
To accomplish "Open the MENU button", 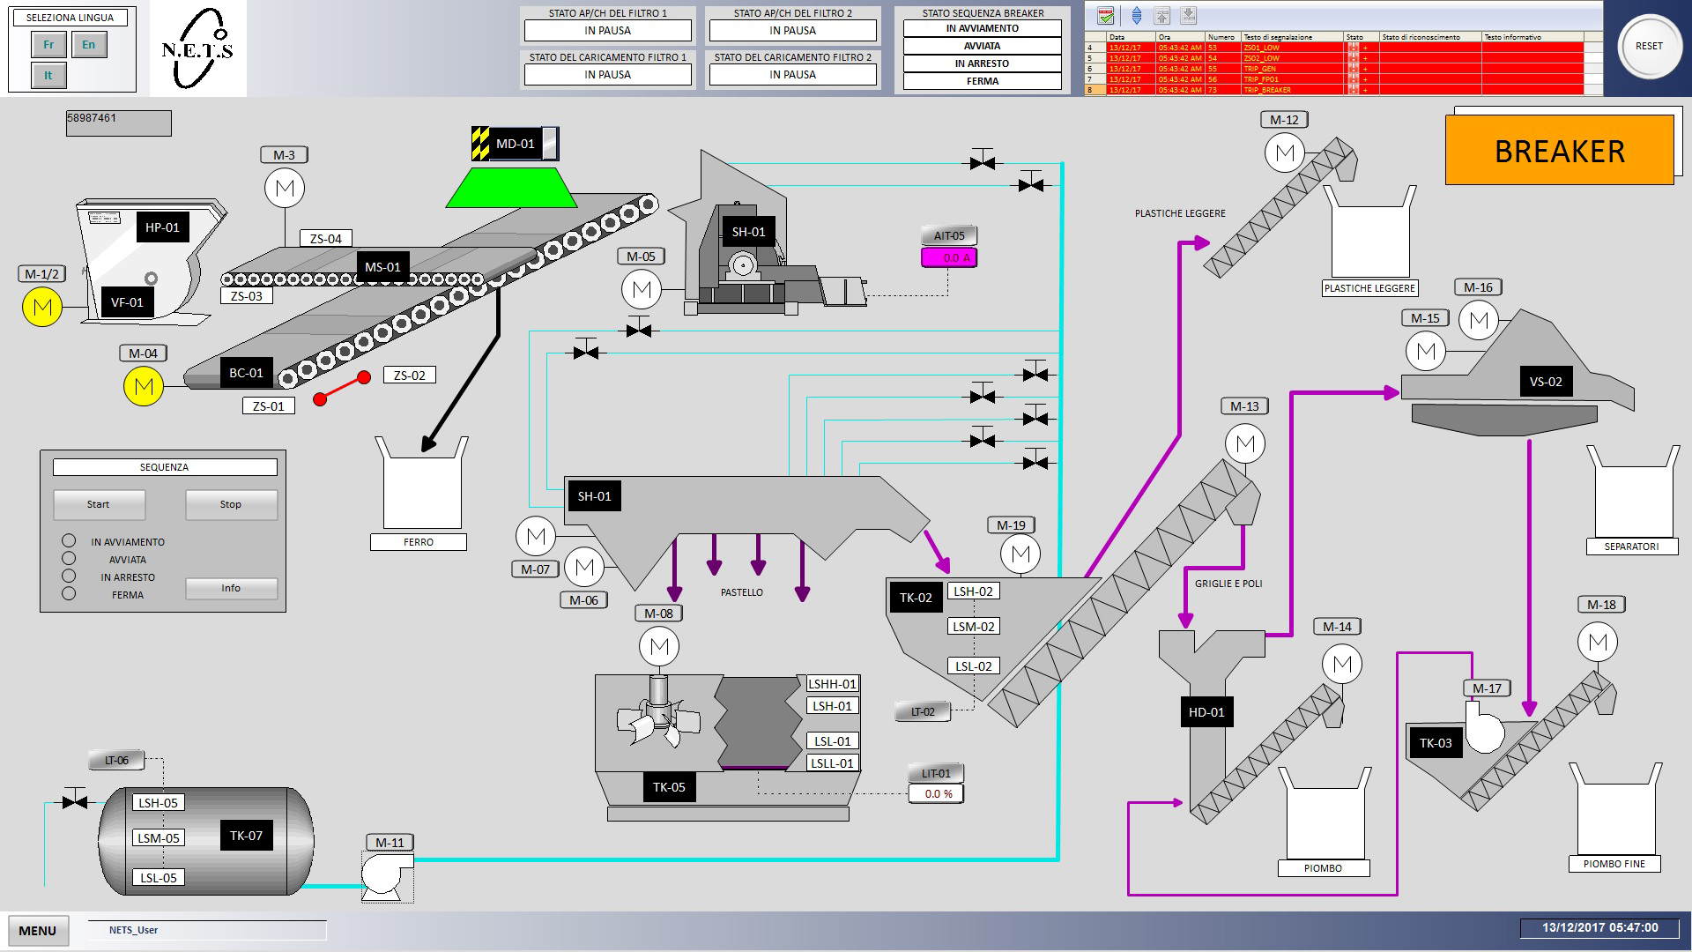I will [x=38, y=930].
